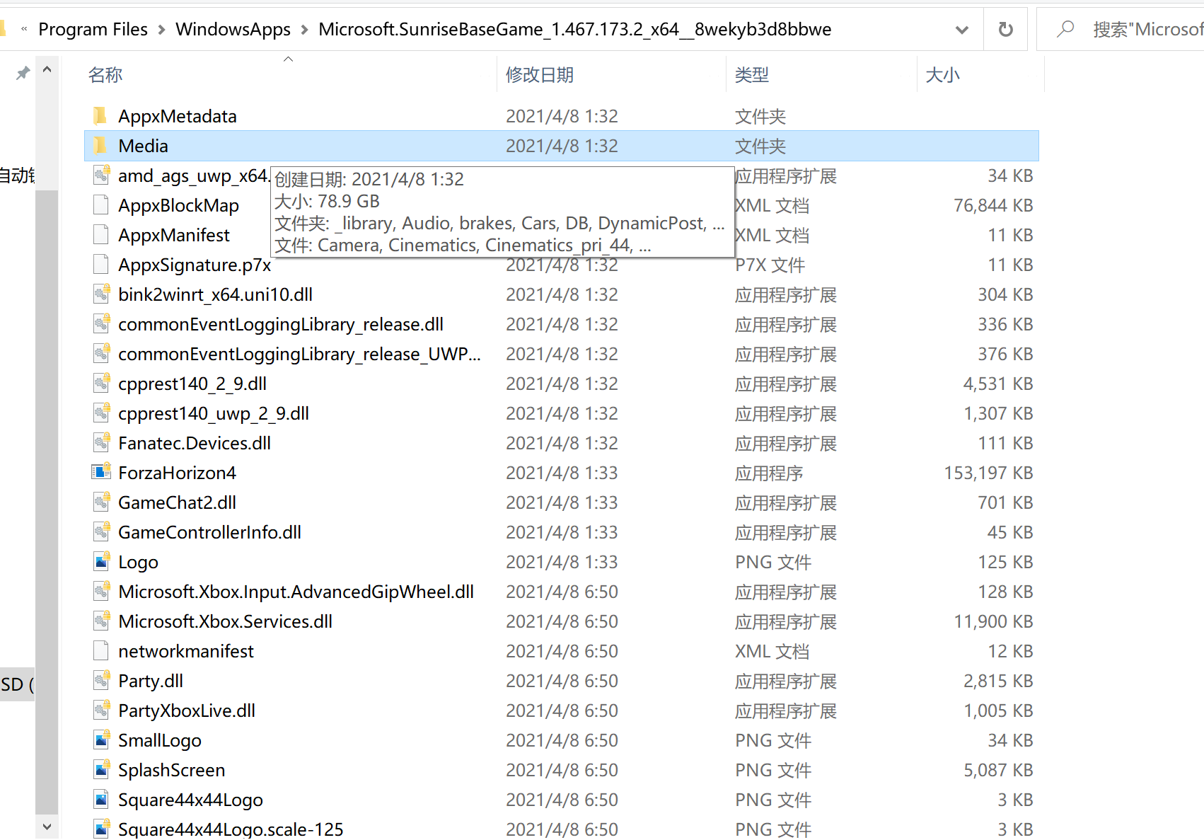Click the 11,900 KB size value
Viewport: 1204px width, 840px height.
(993, 621)
